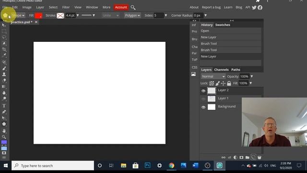Select the Eyedropper tool

[4, 55]
